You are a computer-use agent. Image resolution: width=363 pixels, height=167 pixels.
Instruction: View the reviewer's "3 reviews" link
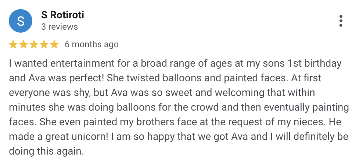pos(60,27)
